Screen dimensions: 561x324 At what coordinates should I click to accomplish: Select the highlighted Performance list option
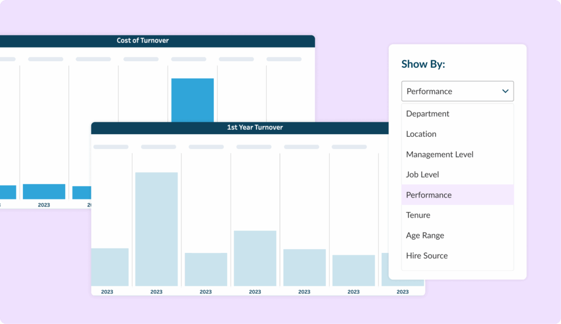[x=429, y=195]
